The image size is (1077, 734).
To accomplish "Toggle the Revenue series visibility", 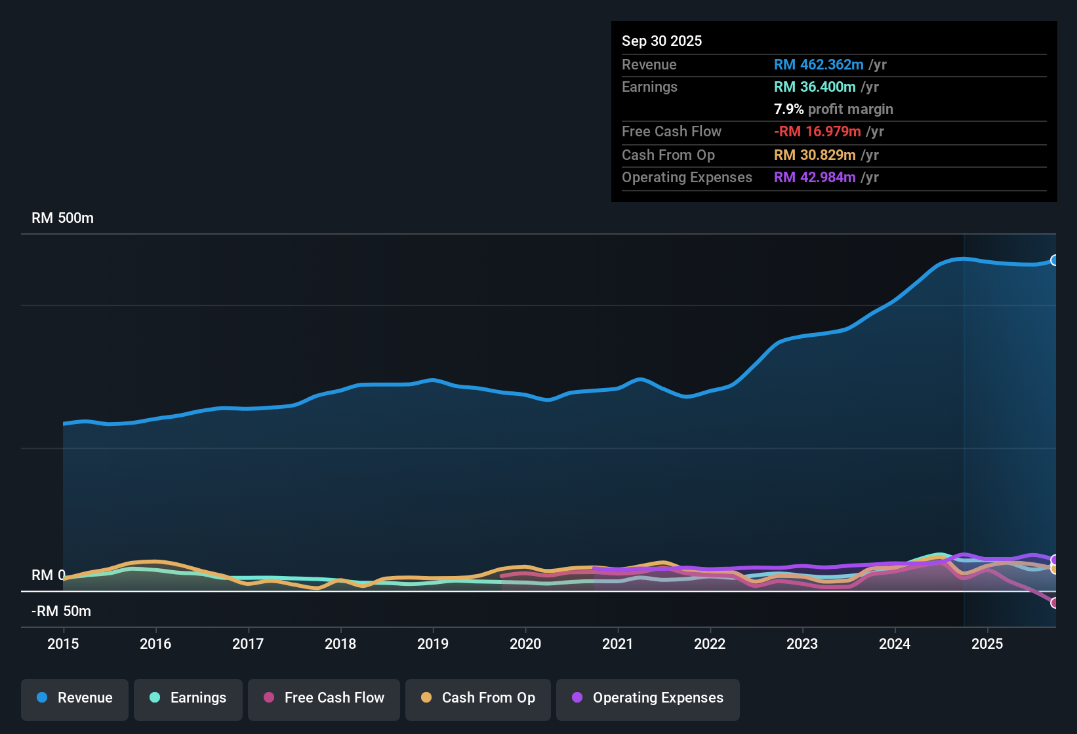I will tap(74, 698).
